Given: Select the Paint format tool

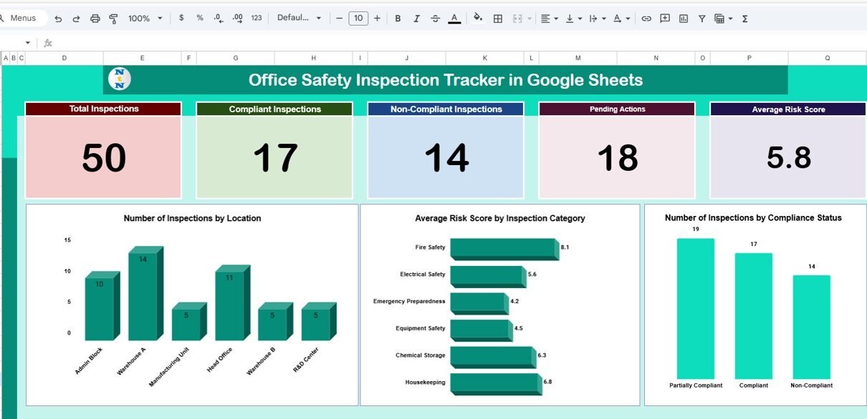Looking at the screenshot, I should tap(113, 19).
